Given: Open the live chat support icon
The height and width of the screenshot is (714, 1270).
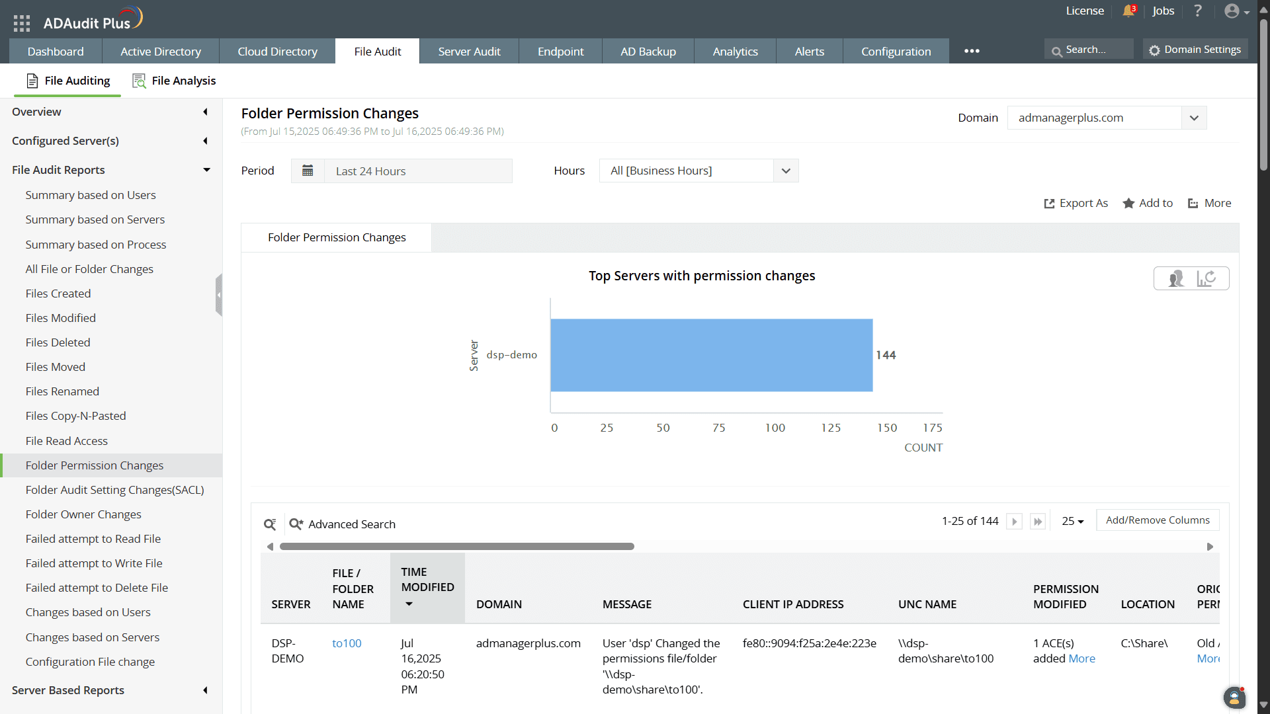Looking at the screenshot, I should tap(1234, 697).
